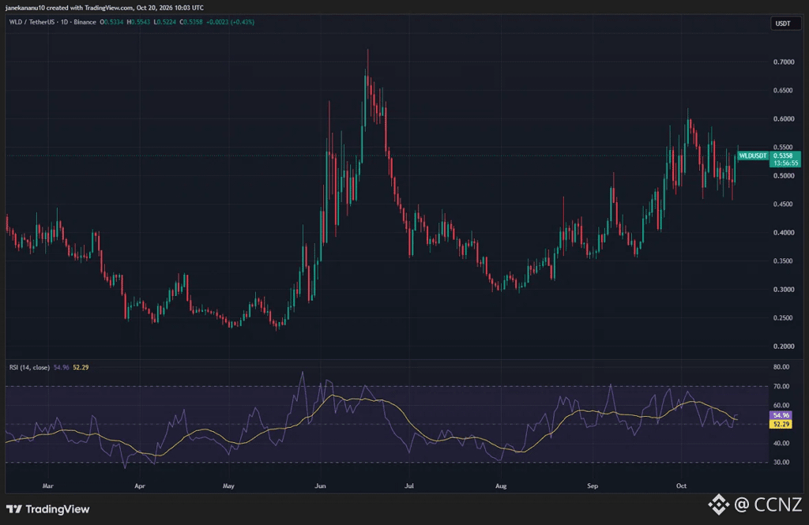The width and height of the screenshot is (809, 525).
Task: Click the WLD / TetherUS symbol title
Action: (x=32, y=22)
